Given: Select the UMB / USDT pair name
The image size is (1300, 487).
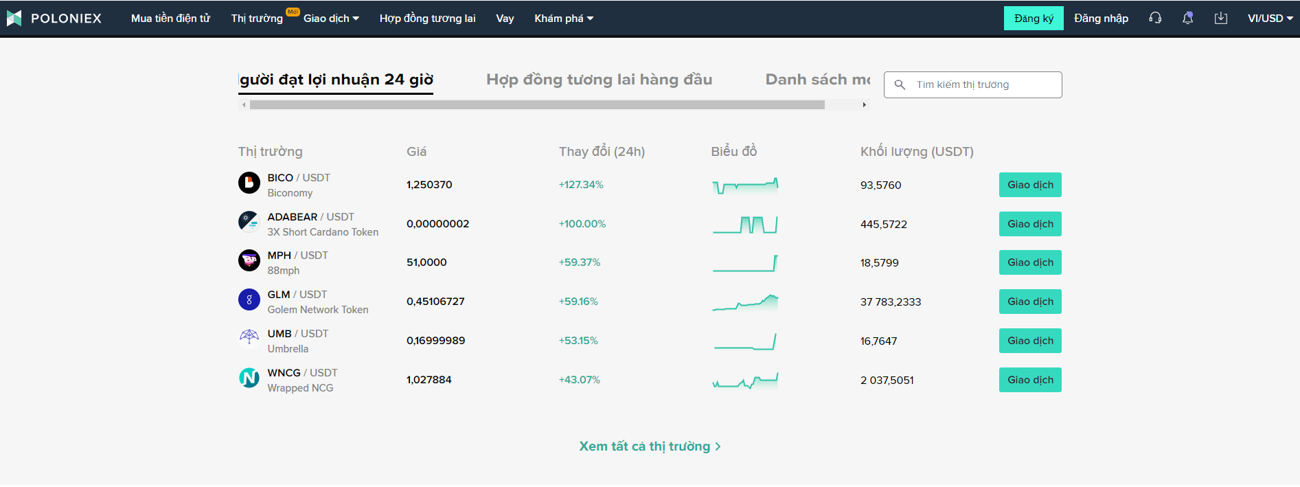Looking at the screenshot, I should tap(298, 334).
